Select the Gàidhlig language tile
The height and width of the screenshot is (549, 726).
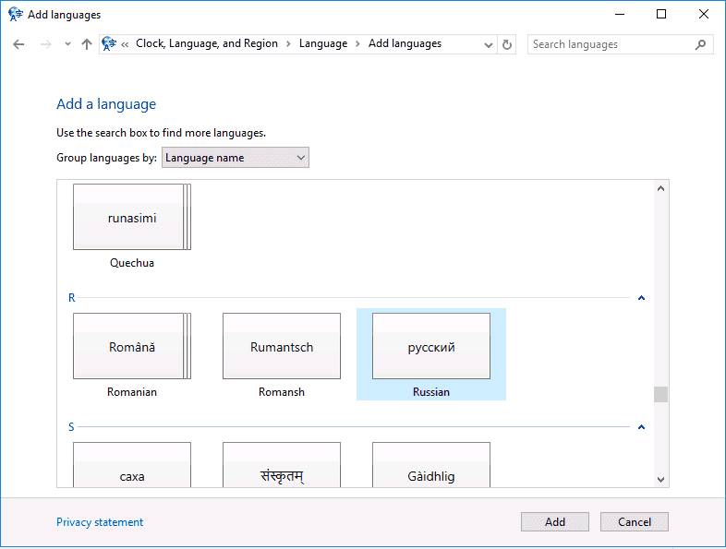click(x=431, y=465)
